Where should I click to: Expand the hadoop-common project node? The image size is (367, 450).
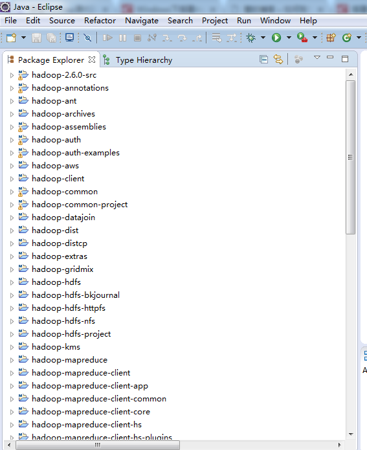[x=12, y=192]
